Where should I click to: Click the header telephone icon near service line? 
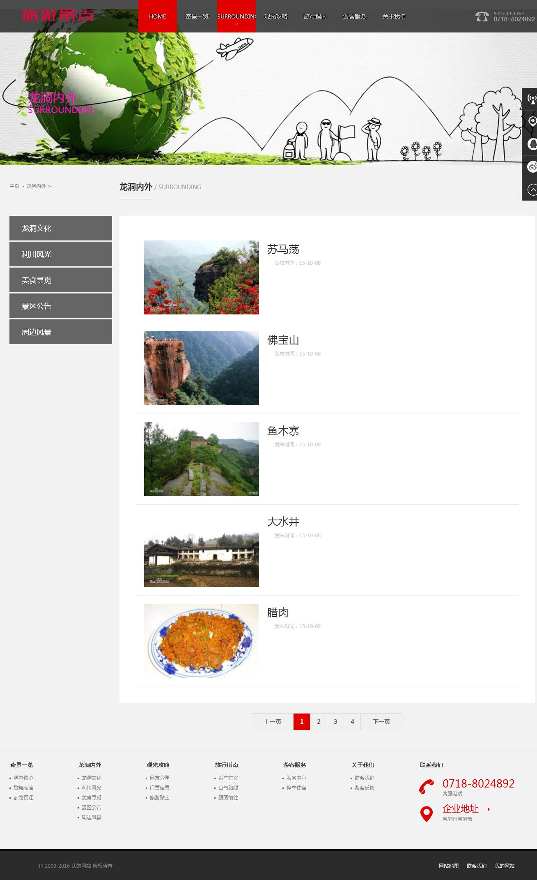coord(482,16)
